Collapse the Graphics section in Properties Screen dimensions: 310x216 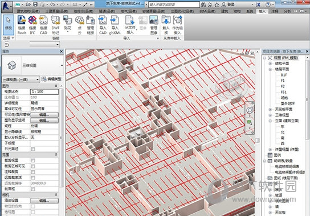tap(56, 86)
